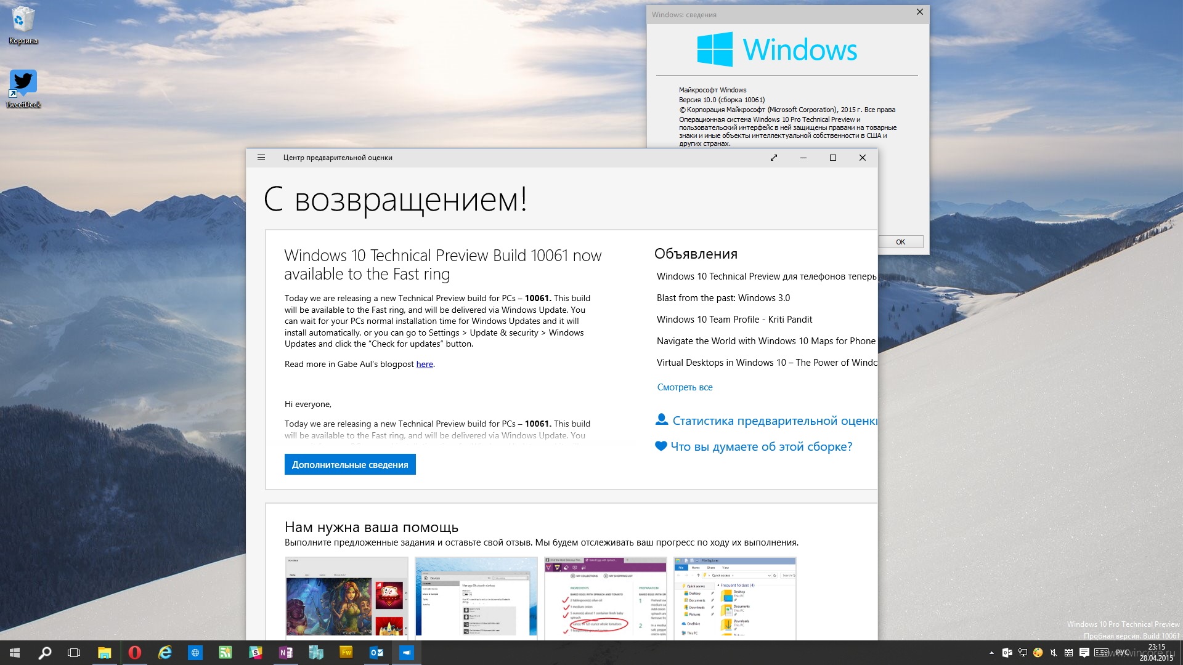Screen dimensions: 1183x665
Task: Open the Bluetooth devices settings task thumbnail
Action: tap(476, 597)
